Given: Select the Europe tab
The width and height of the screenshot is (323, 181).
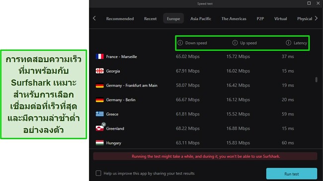Looking at the screenshot, I should click(173, 18).
